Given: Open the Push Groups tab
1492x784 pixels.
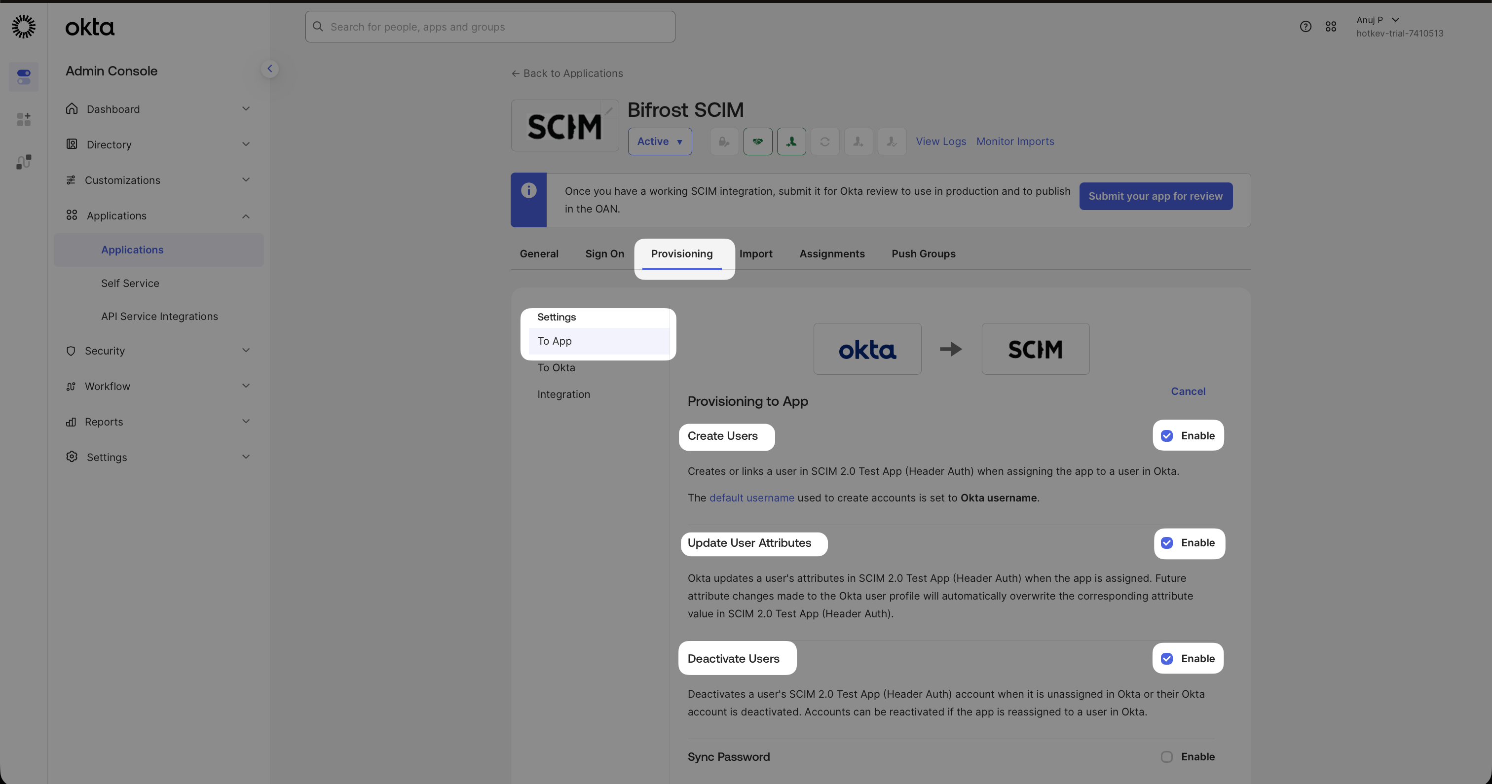Looking at the screenshot, I should tap(923, 253).
